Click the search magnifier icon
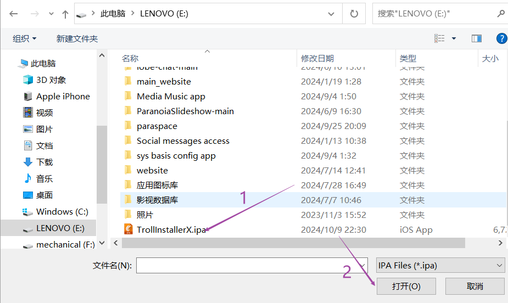 click(500, 14)
